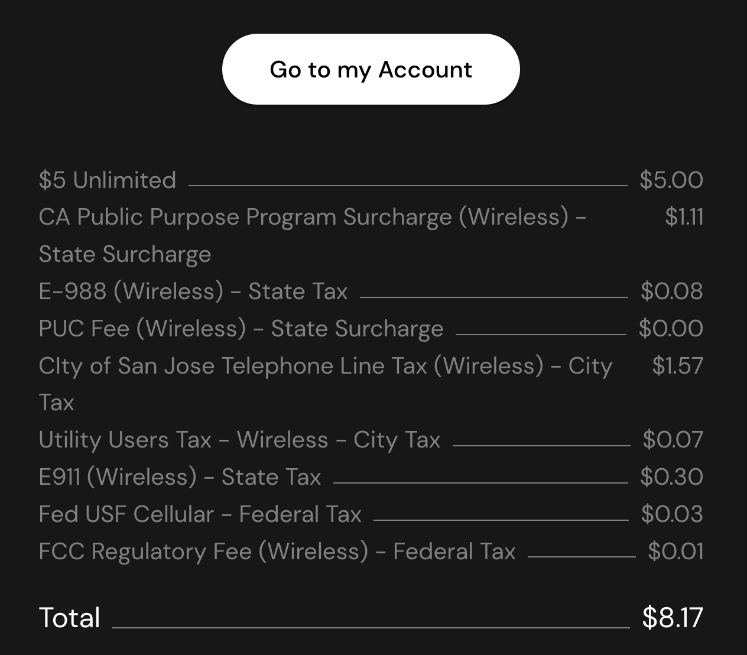747x655 pixels.
Task: Click the E-988 (Wireless) State Tax label
Action: click(193, 291)
